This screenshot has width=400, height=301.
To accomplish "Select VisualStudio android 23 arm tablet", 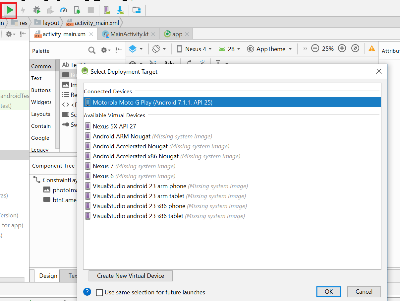I will coord(232,196).
